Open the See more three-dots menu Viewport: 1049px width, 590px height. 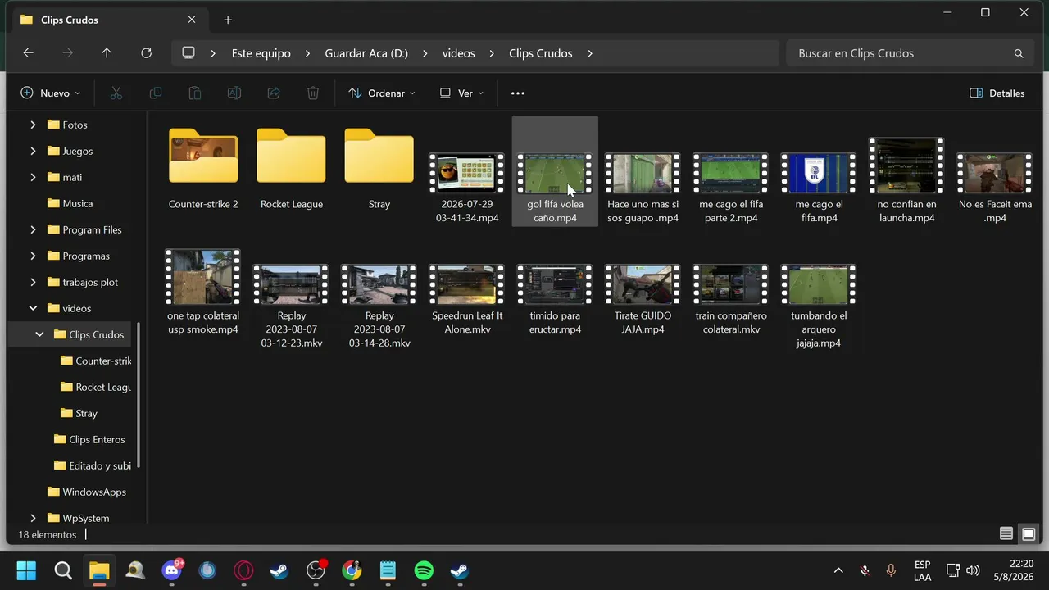518,93
